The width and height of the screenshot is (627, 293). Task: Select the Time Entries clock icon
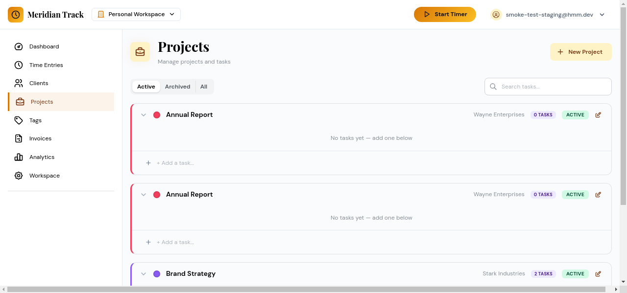point(18,65)
